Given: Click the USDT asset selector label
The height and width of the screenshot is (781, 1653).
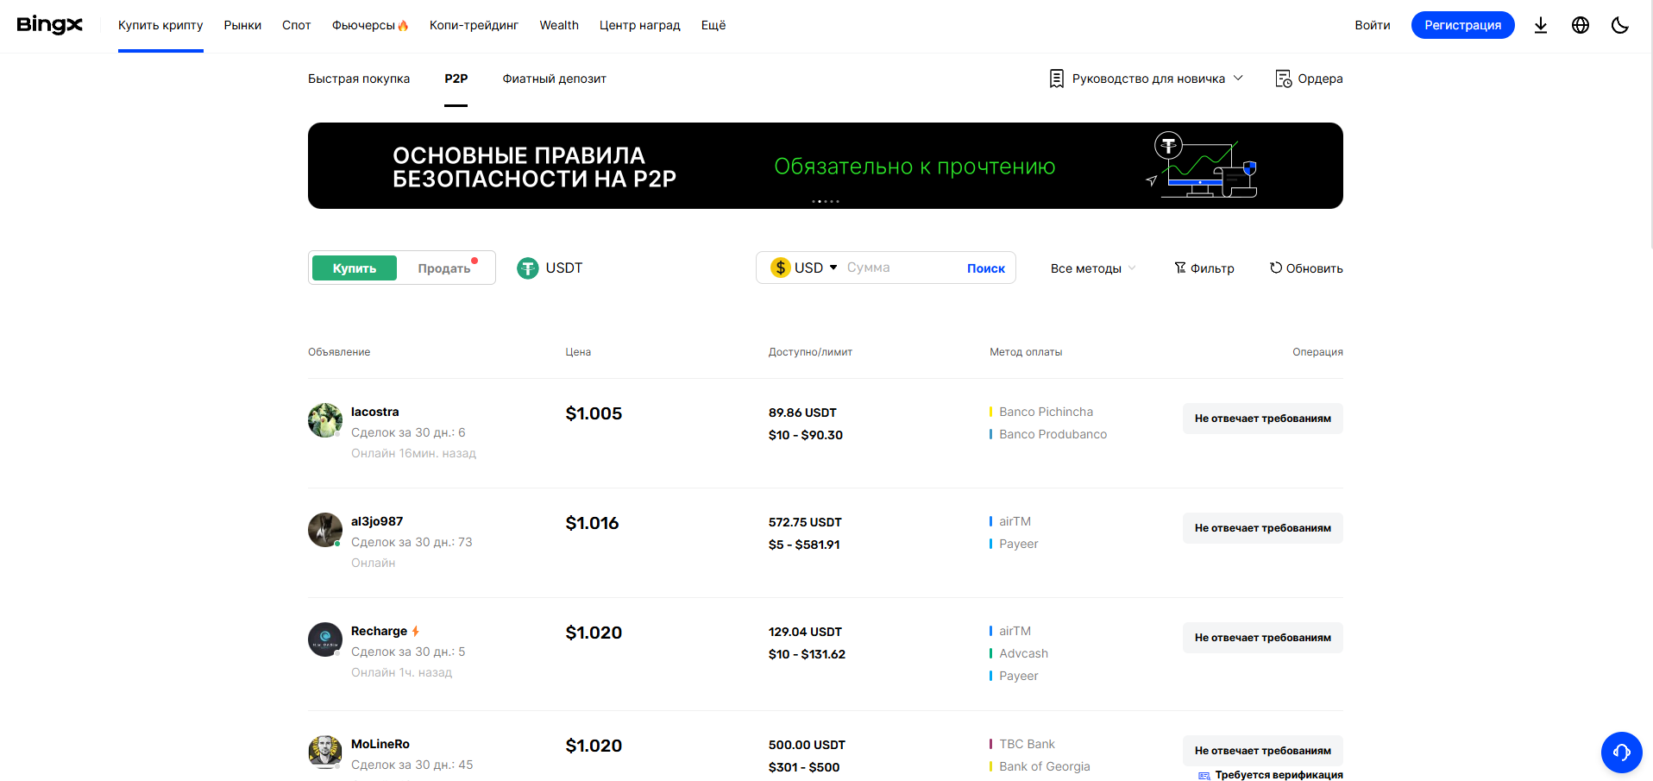Looking at the screenshot, I should click(564, 268).
